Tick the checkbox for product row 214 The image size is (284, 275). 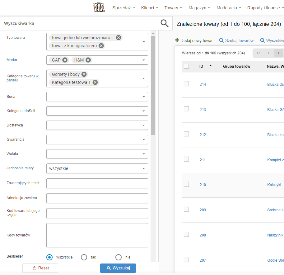[186, 84]
